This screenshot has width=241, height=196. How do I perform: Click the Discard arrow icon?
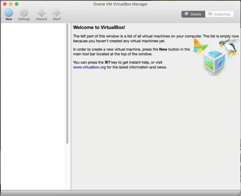(41, 13)
